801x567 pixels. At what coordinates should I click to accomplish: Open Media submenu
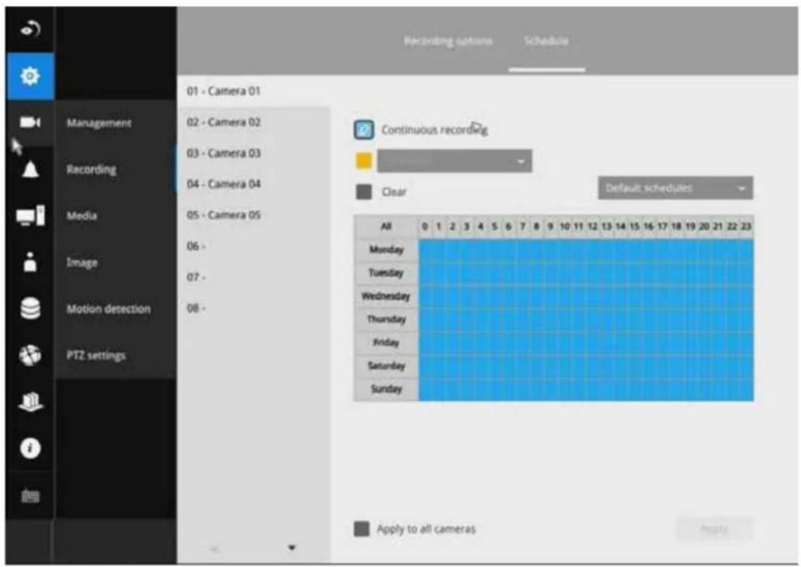pos(81,216)
